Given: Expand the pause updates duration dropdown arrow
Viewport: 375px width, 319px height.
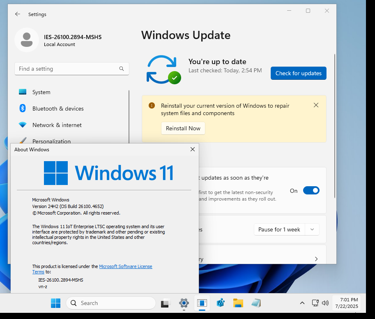Looking at the screenshot, I should pos(312,229).
